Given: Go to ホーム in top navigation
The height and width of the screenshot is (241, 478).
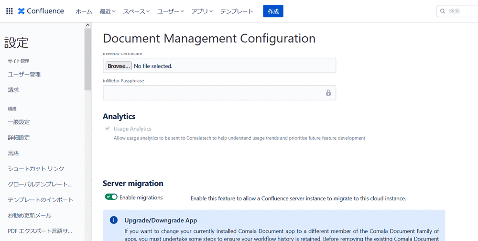Looking at the screenshot, I should pyautogui.click(x=84, y=11).
